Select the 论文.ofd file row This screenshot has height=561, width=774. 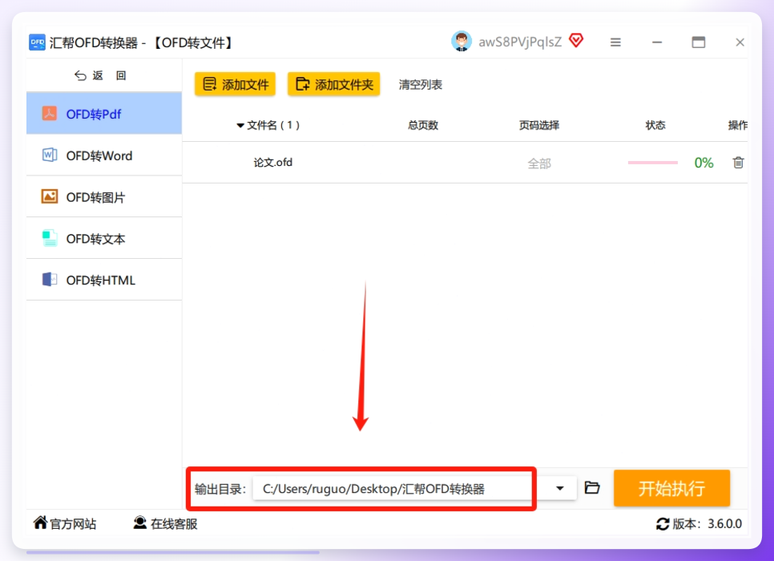tap(465, 163)
